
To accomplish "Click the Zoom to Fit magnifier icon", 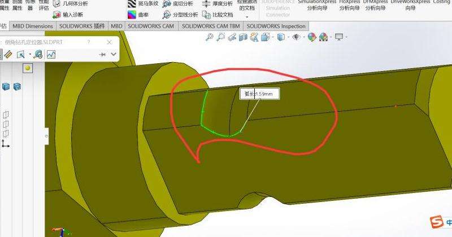I will [x=210, y=37].
